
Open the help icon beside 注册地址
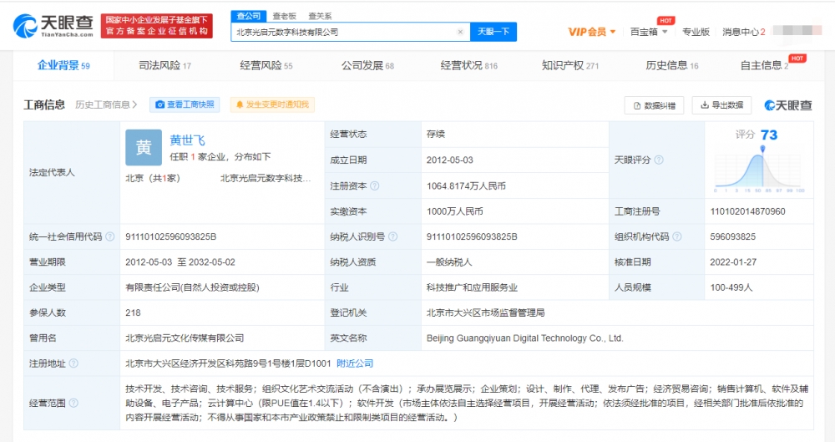click(x=73, y=363)
